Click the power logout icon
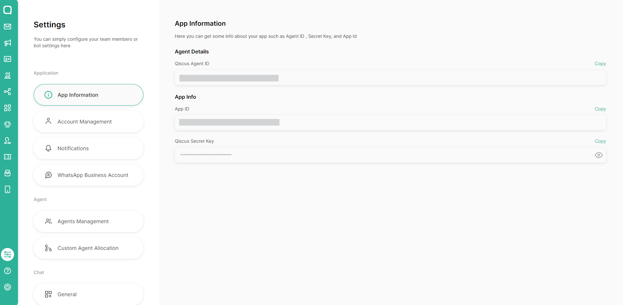This screenshot has height=305, width=623. (8, 287)
